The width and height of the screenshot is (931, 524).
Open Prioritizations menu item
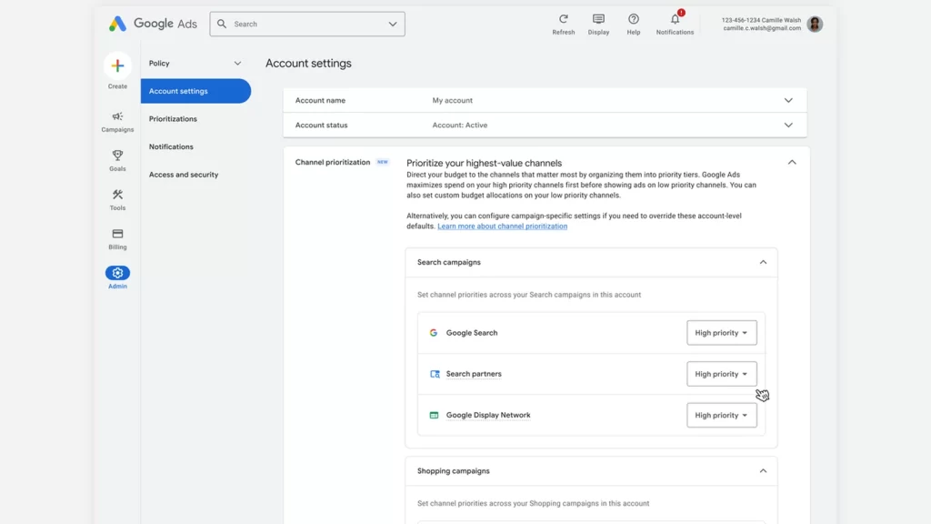pos(173,119)
